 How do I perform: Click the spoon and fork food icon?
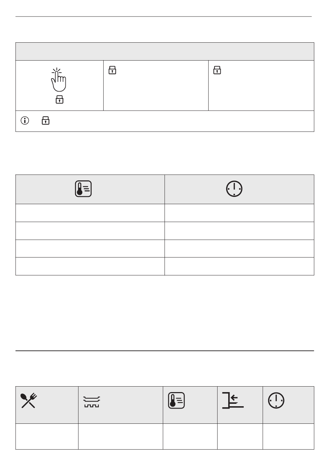(x=29, y=400)
